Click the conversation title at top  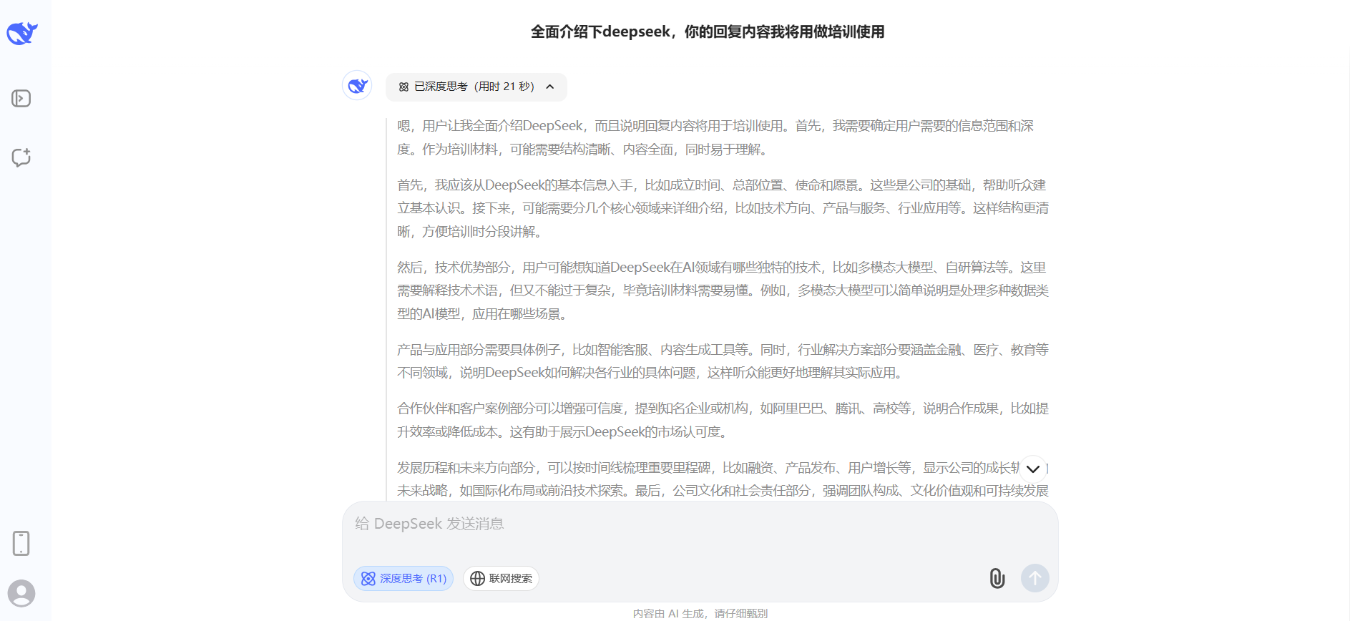point(707,31)
